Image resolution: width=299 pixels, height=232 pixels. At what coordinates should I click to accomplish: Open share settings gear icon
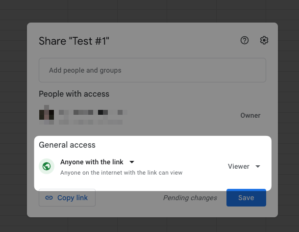(264, 41)
